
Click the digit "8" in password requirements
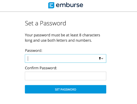click(x=80, y=35)
